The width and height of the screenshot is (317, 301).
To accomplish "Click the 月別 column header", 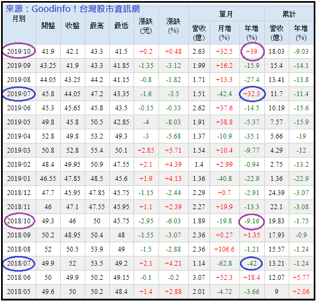I will 19,18.
